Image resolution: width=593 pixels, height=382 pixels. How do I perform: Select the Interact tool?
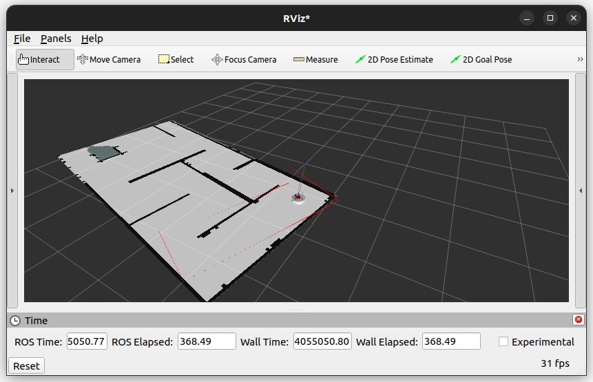point(45,60)
